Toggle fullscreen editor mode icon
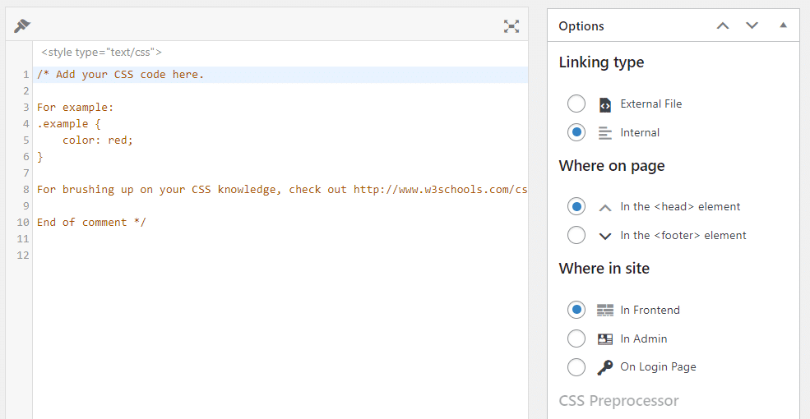 pos(511,26)
